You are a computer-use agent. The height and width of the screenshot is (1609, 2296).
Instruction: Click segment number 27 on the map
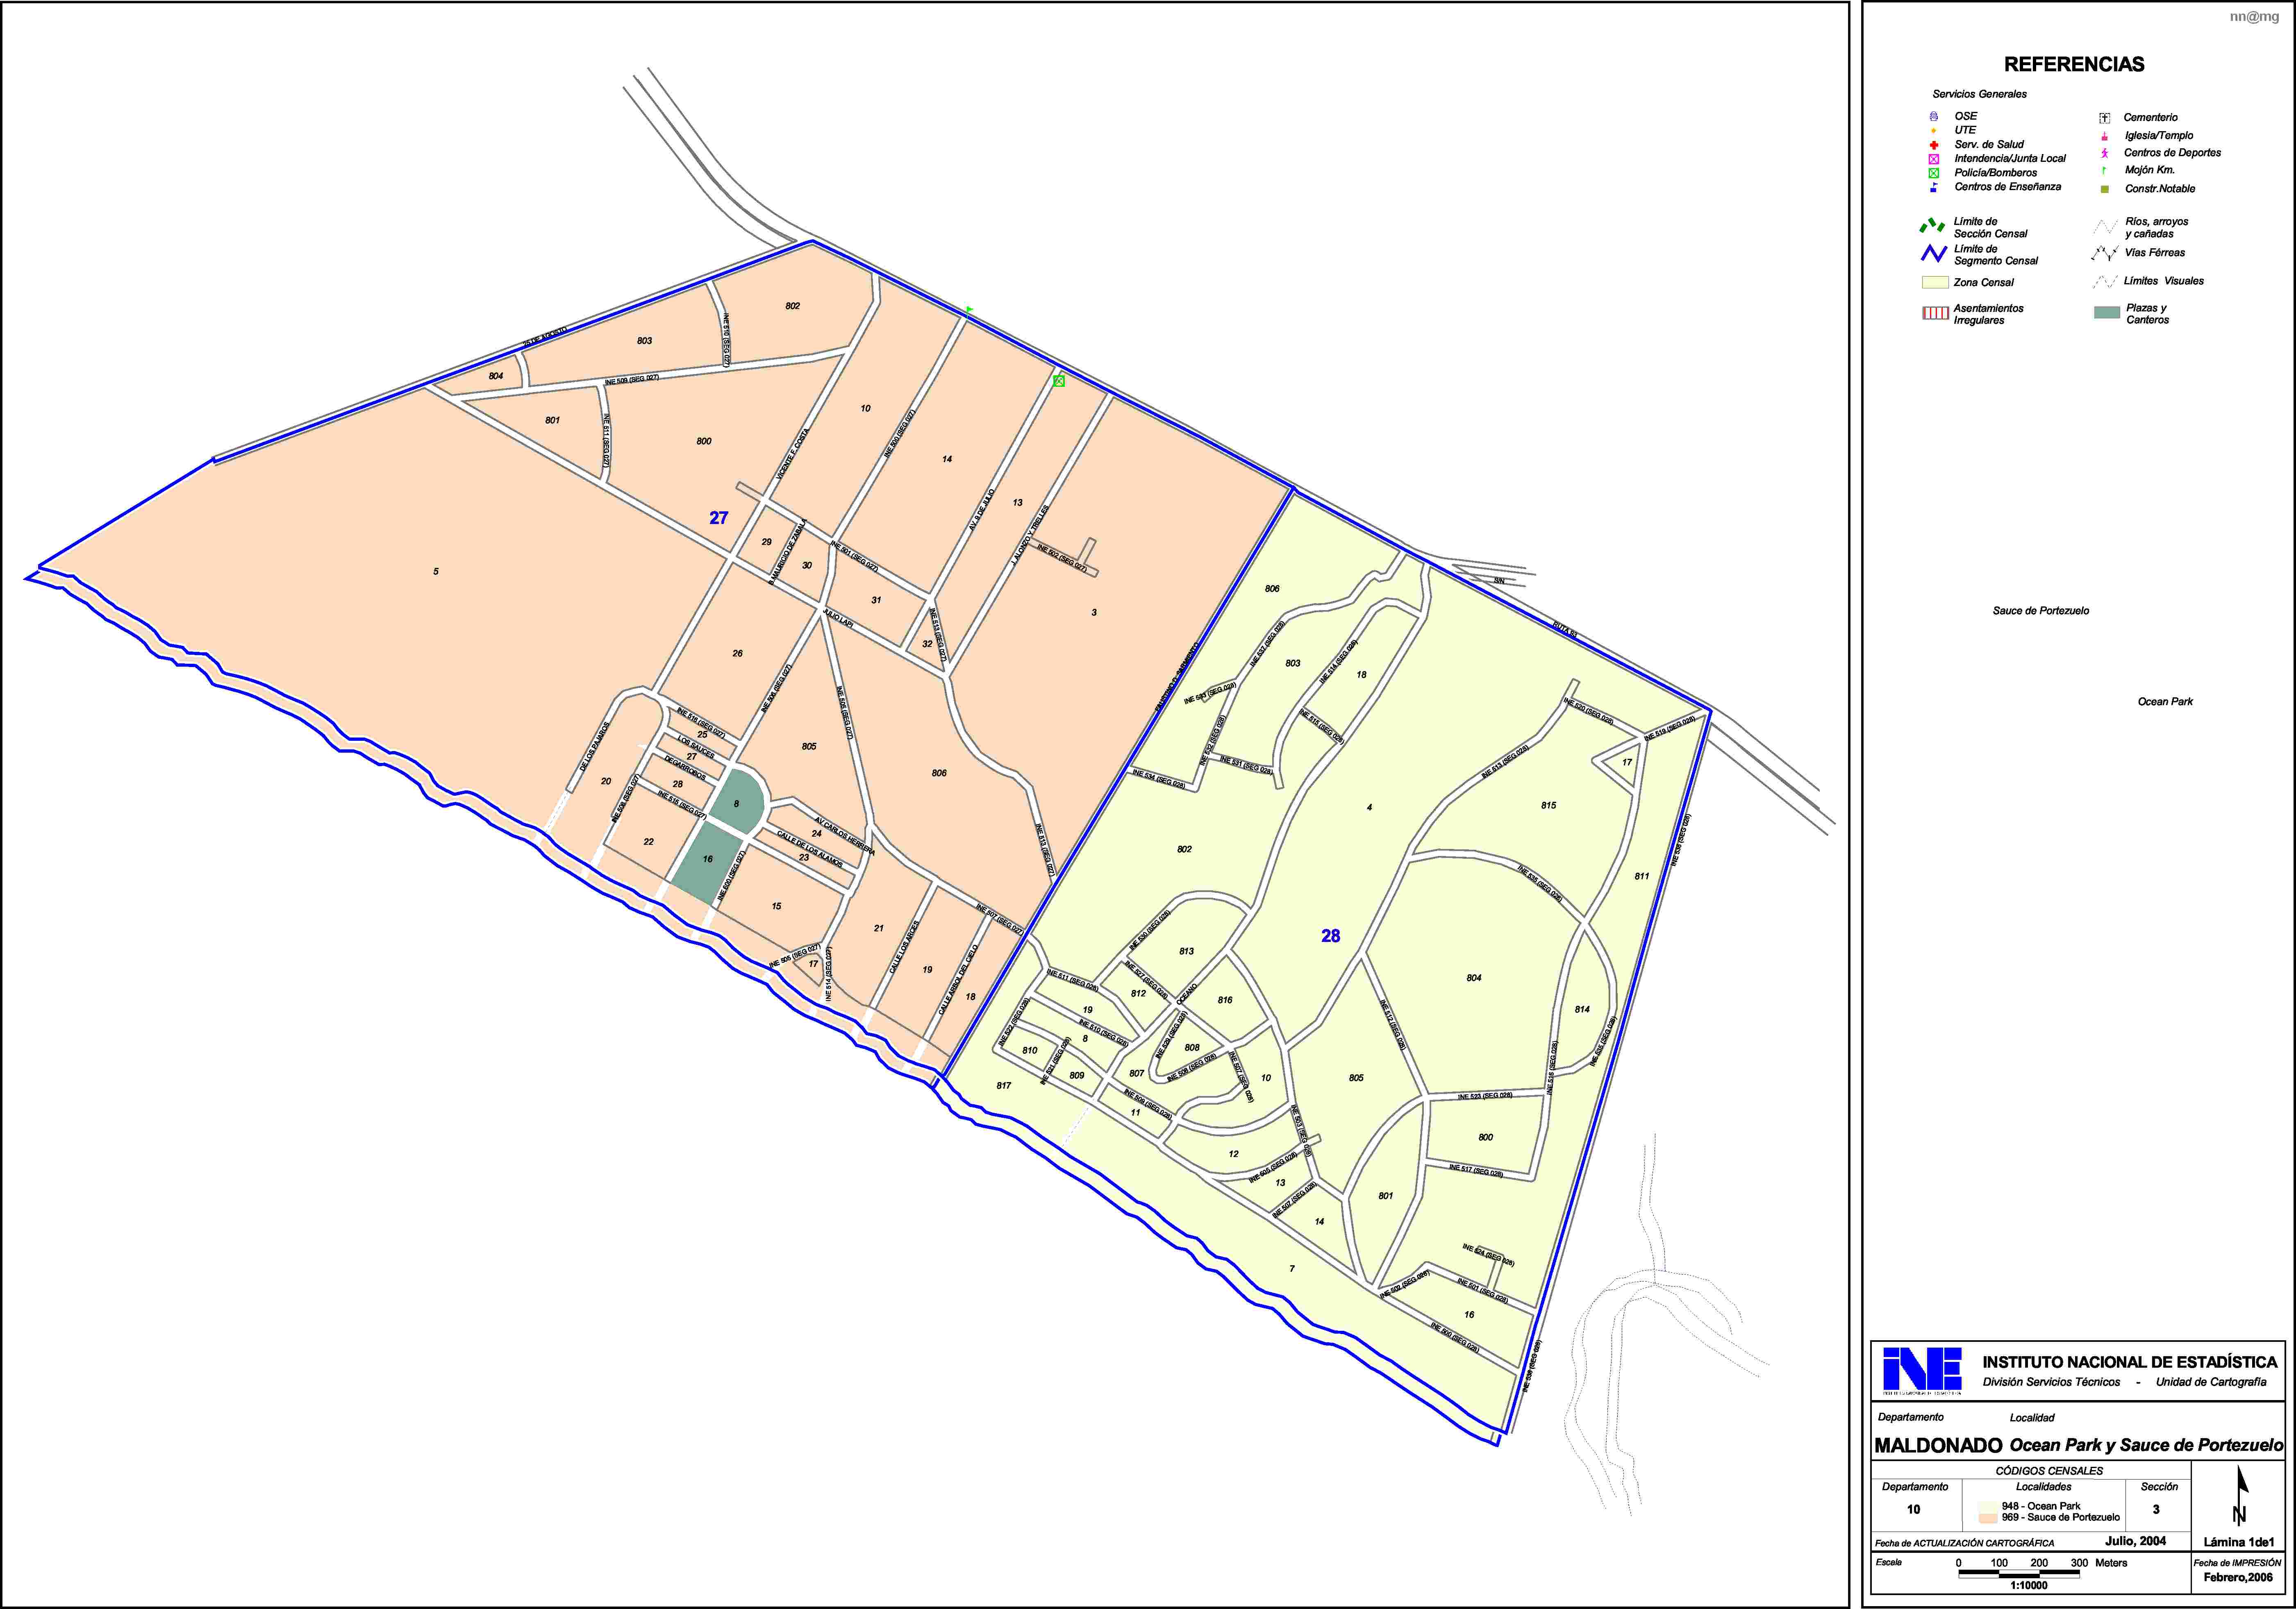(x=719, y=518)
